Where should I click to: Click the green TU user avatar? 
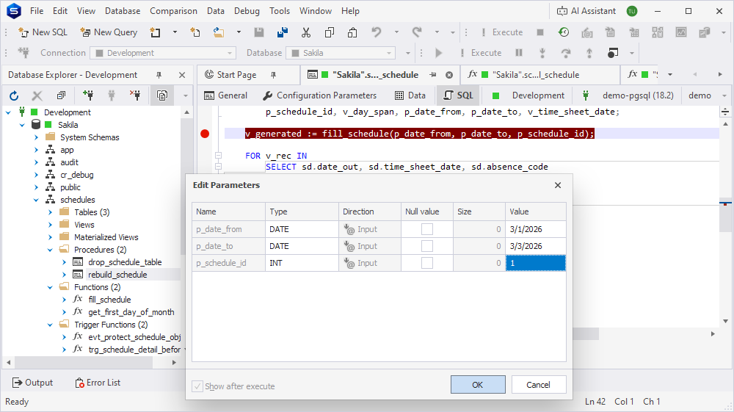point(632,11)
